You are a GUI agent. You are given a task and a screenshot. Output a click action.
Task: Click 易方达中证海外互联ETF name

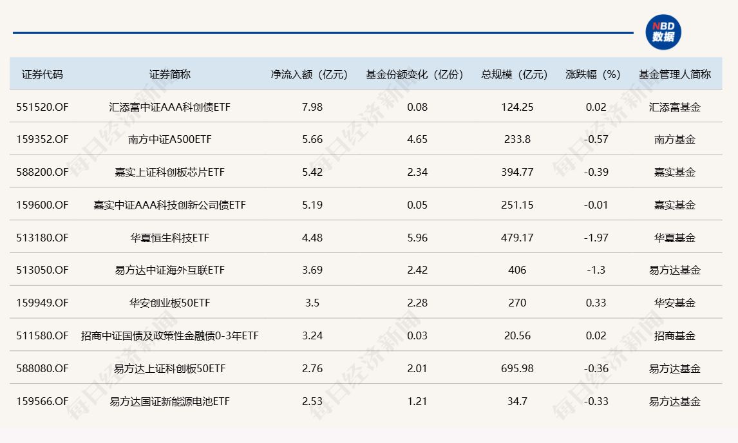[x=170, y=270]
